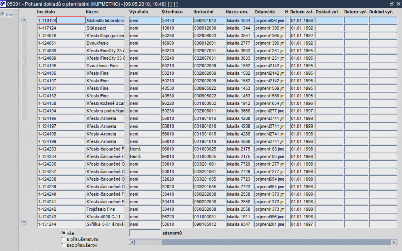
Task: Click the application logo icon in title bar
Action: (3, 4)
